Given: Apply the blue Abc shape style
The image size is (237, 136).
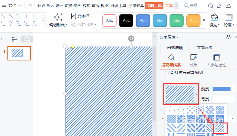Looking at the screenshot, I should pos(143,21).
